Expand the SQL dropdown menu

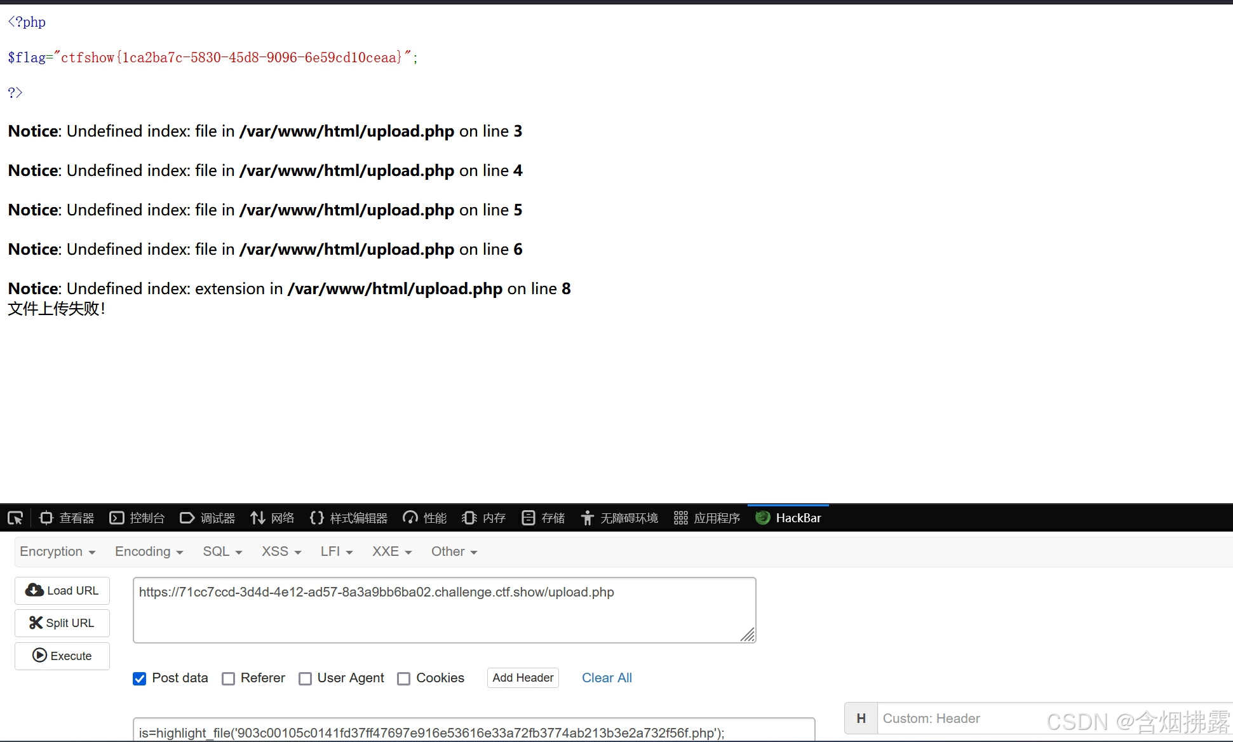pos(222,551)
